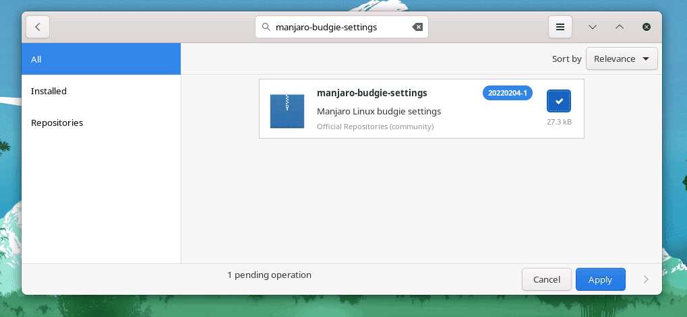Open manjaro-budgie-settings package title
The height and width of the screenshot is (317, 687).
[372, 93]
